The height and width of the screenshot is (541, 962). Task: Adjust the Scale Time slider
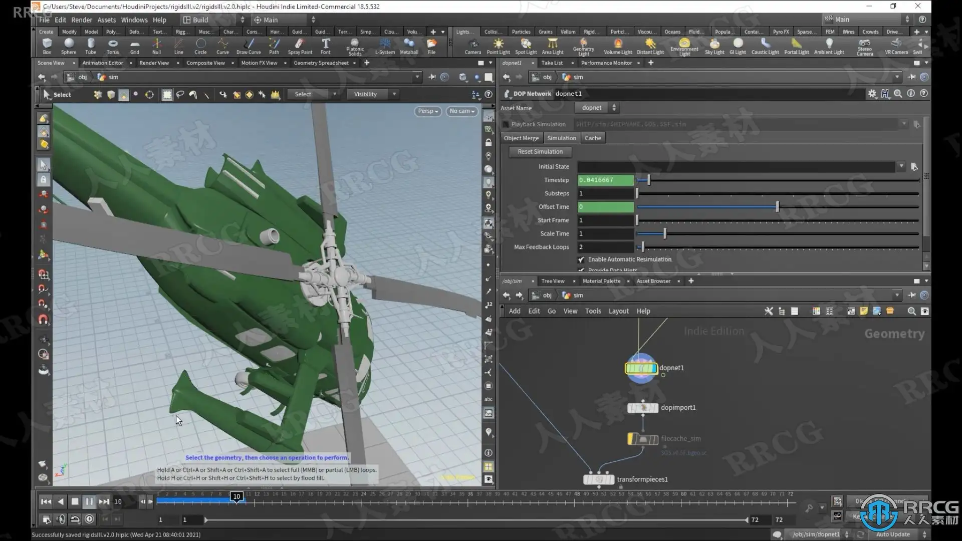[x=665, y=234]
